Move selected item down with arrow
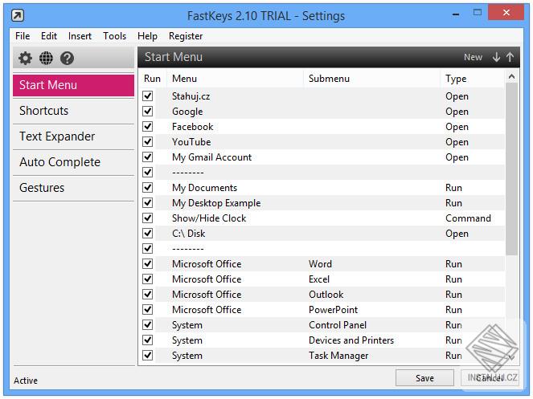Image resolution: width=533 pixels, height=399 pixels. click(496, 57)
